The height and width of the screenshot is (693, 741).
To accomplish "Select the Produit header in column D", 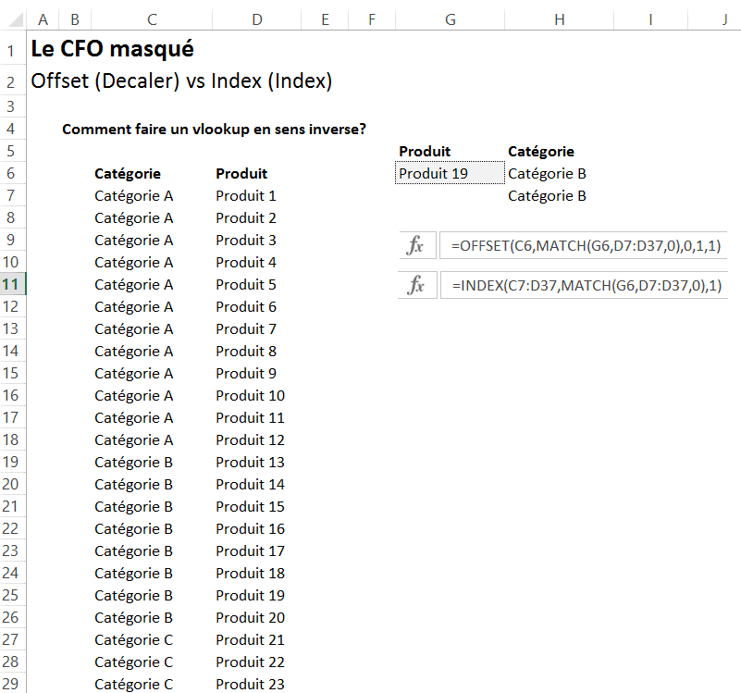I will (241, 174).
